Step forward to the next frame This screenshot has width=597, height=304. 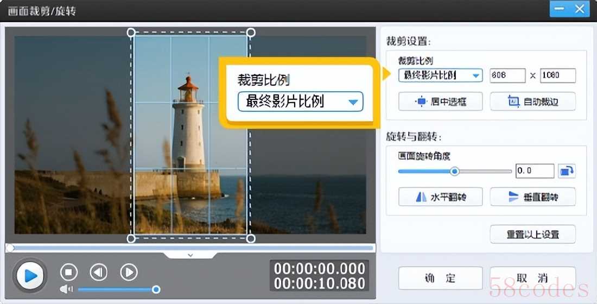(129, 272)
